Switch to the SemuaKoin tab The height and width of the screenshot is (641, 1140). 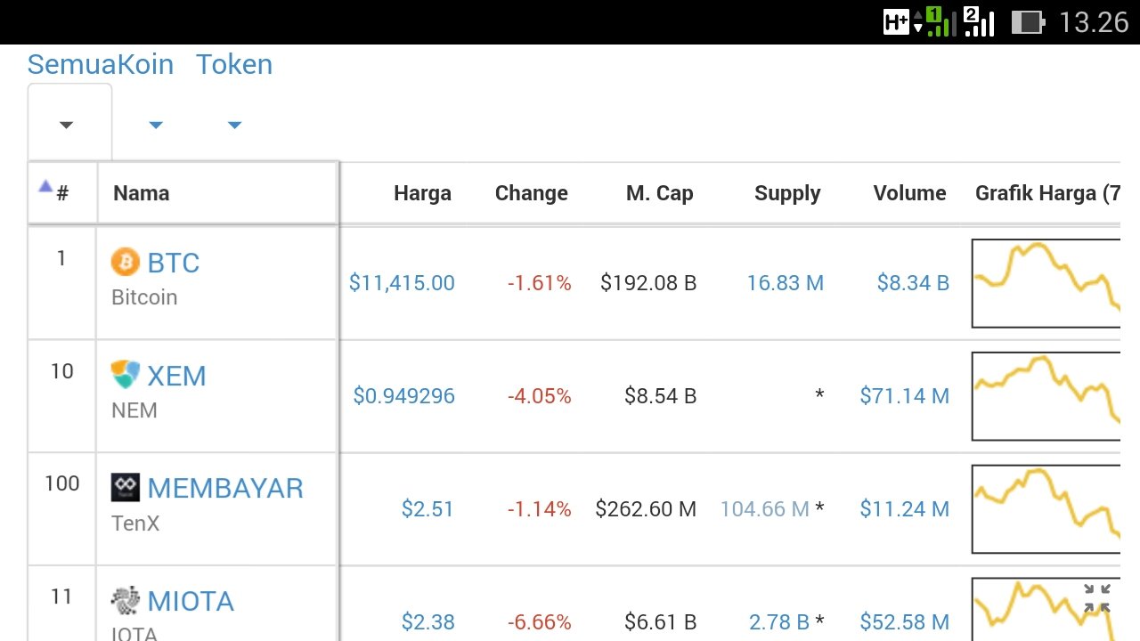pos(100,64)
